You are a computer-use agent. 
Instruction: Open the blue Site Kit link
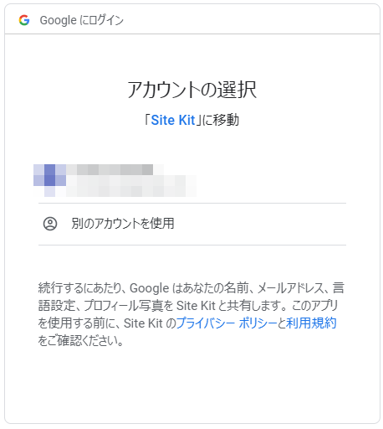[173, 120]
